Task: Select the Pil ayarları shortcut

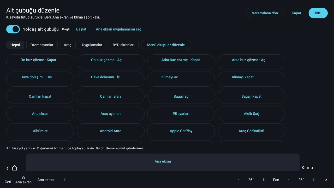Action: coord(181,114)
